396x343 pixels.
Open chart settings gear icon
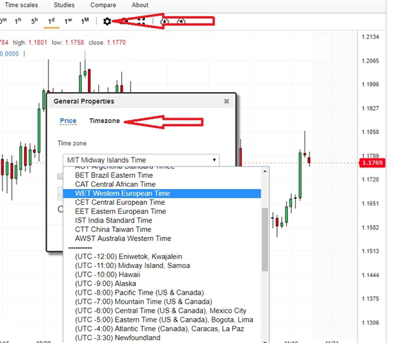(x=107, y=21)
